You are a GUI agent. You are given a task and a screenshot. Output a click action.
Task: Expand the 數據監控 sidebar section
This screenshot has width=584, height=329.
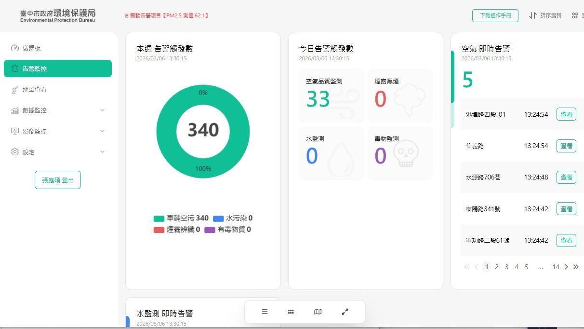point(58,110)
